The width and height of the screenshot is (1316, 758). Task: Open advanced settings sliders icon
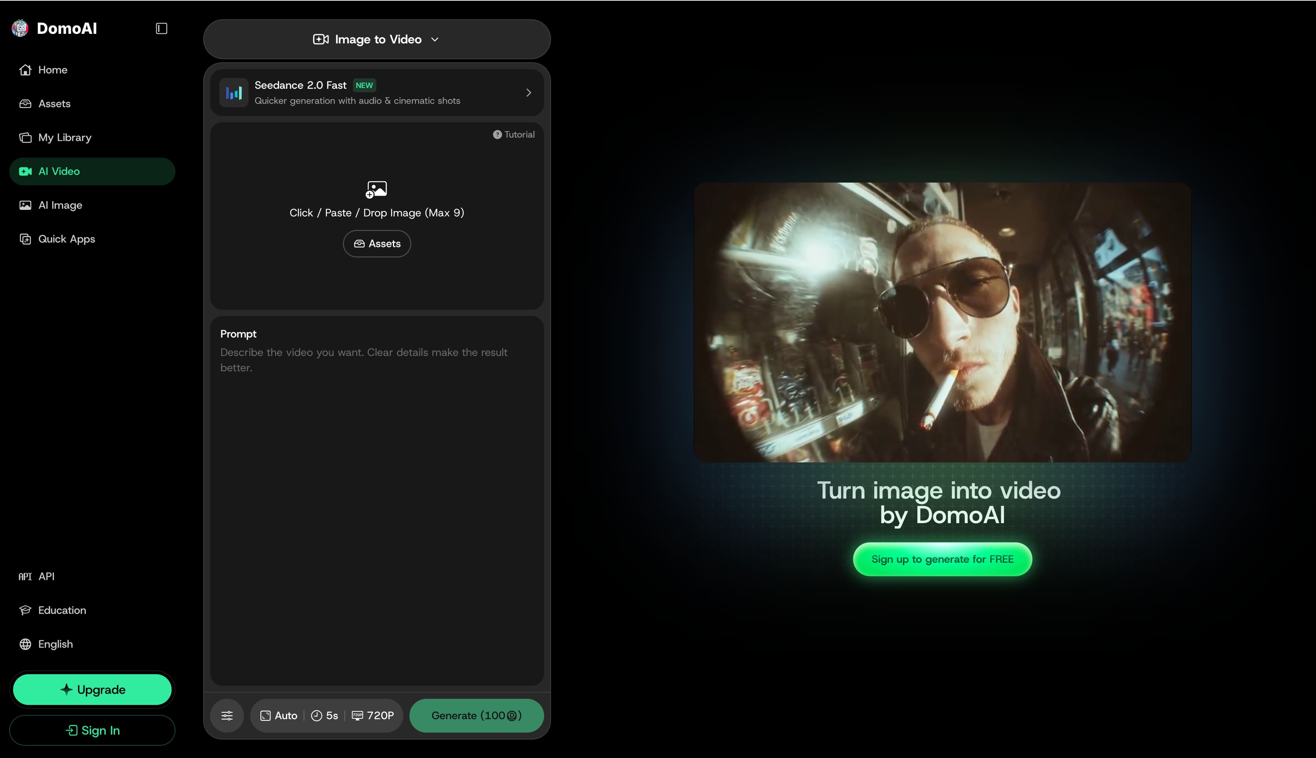[227, 715]
